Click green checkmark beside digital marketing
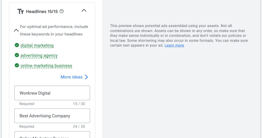This screenshot has height=138, width=262. click(x=17, y=45)
